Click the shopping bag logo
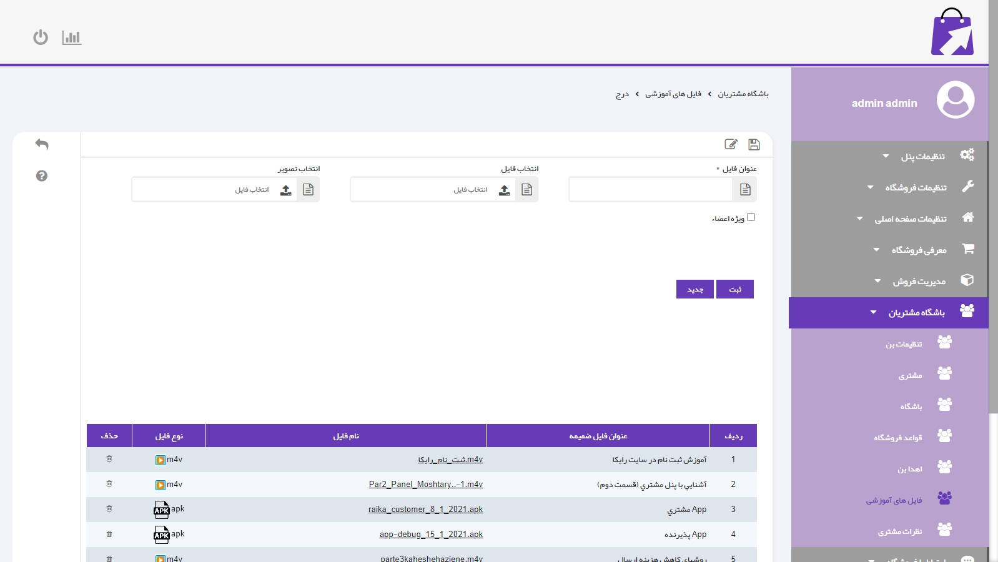Viewport: 998px width, 562px height. coord(952,32)
